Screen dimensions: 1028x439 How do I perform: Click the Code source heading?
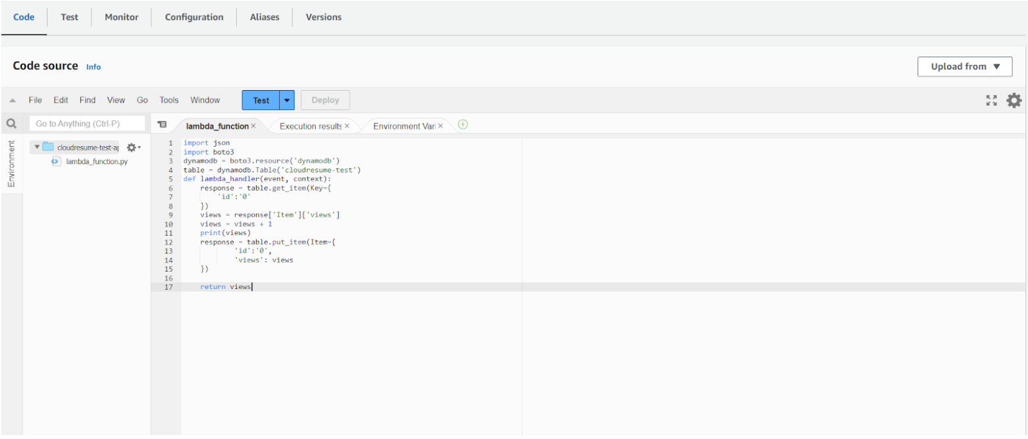click(x=45, y=66)
